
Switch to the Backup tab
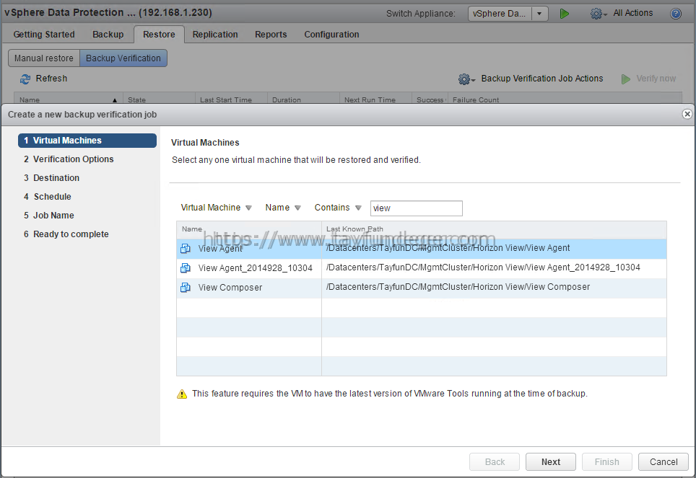click(108, 34)
